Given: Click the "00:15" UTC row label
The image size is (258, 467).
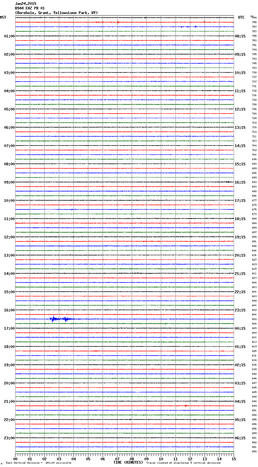Looking at the screenshot, I should [240, 328].
